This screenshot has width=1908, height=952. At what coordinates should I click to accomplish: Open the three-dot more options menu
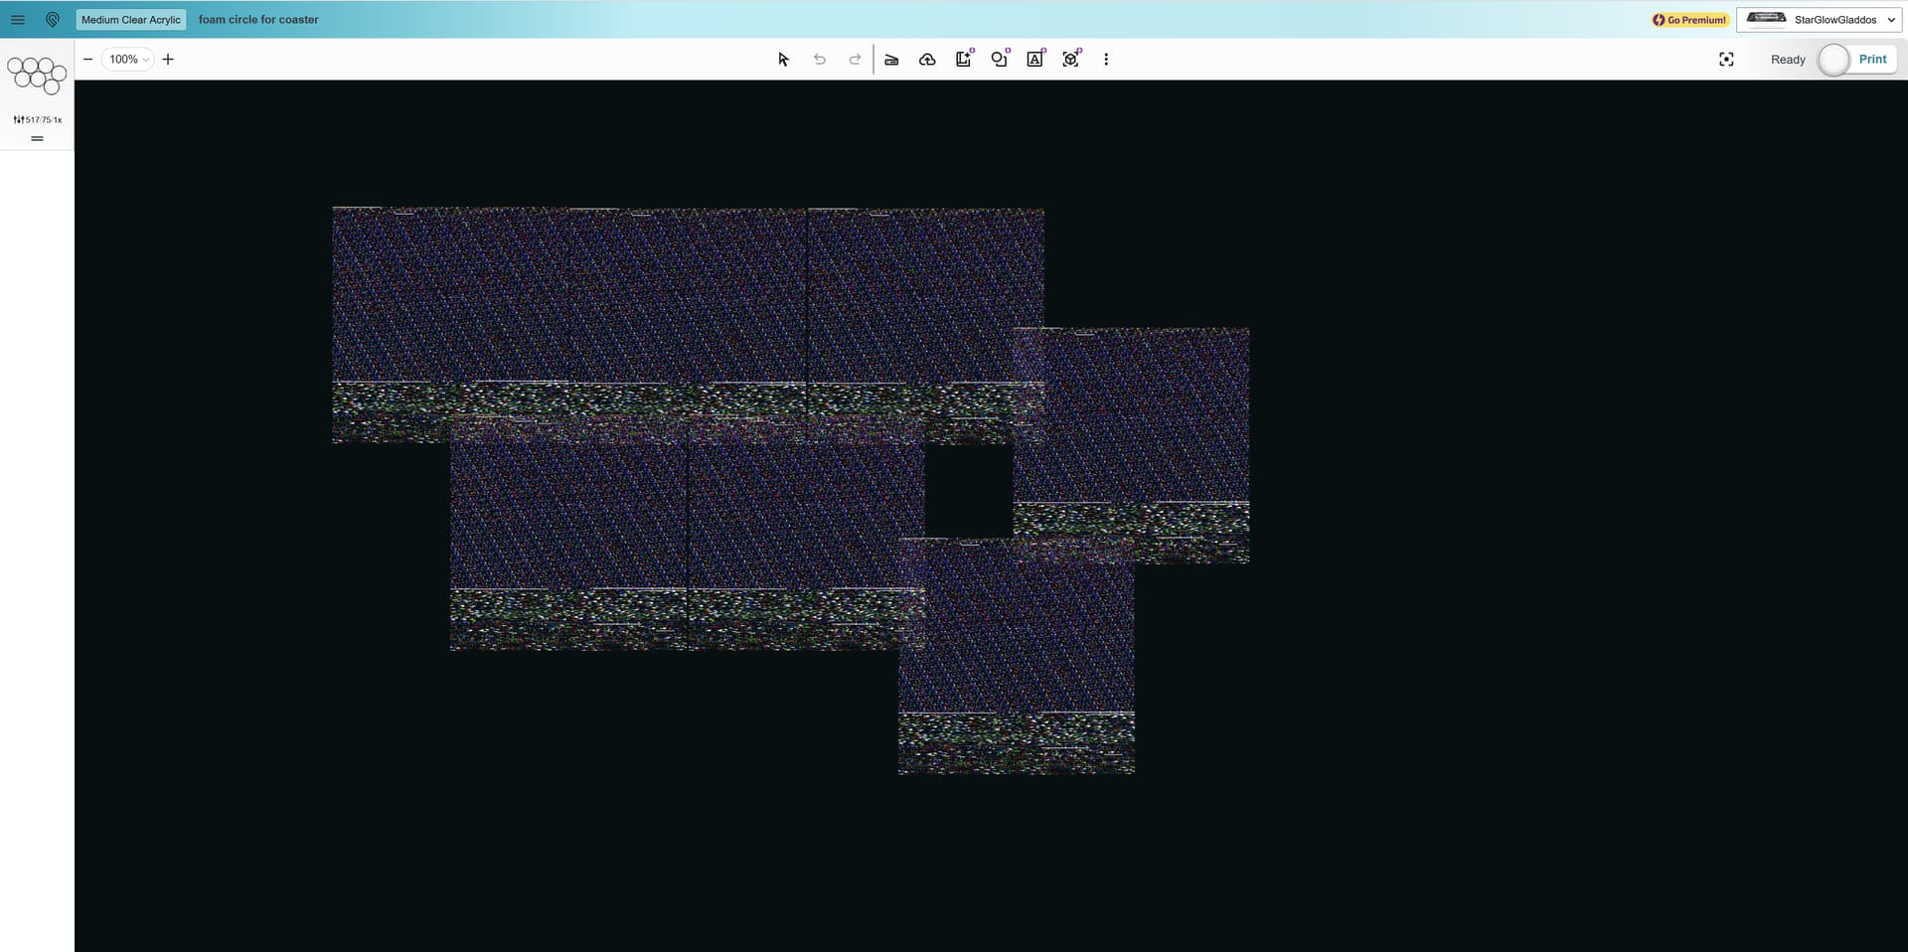(x=1106, y=60)
